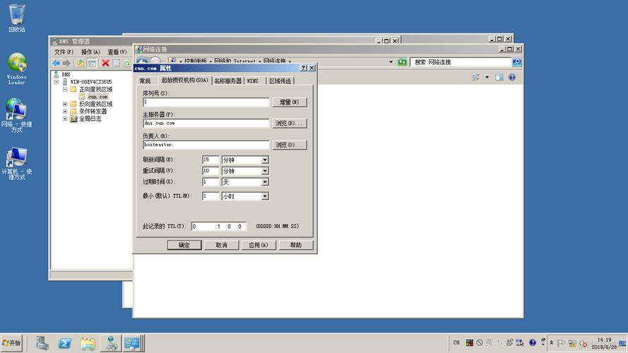Select the cun.com zone in the tree

[x=97, y=97]
